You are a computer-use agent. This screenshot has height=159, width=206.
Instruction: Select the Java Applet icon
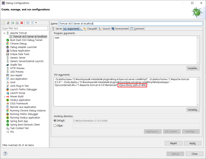pos(8,75)
